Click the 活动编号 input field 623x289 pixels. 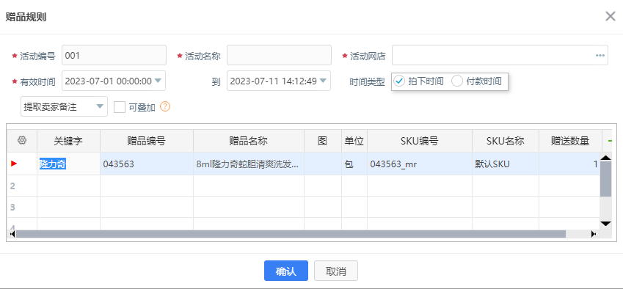[x=114, y=55]
